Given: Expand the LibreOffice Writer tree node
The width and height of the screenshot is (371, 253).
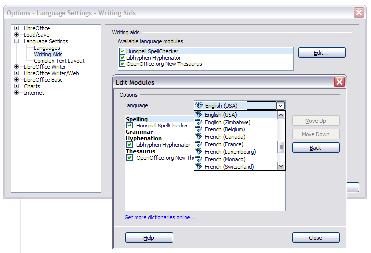Looking at the screenshot, I should [17, 67].
